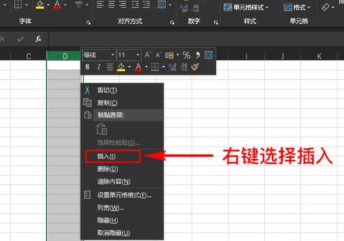Image resolution: width=344 pixels, height=241 pixels.
Task: Open the 格式 format menu button
Action: tap(297, 8)
